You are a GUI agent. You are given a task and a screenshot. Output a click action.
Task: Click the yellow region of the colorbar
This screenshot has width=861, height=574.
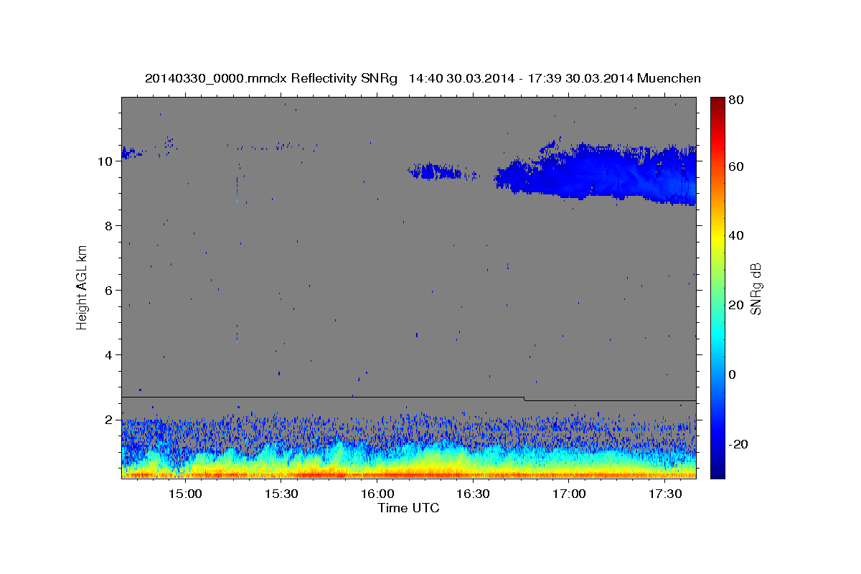(x=717, y=237)
